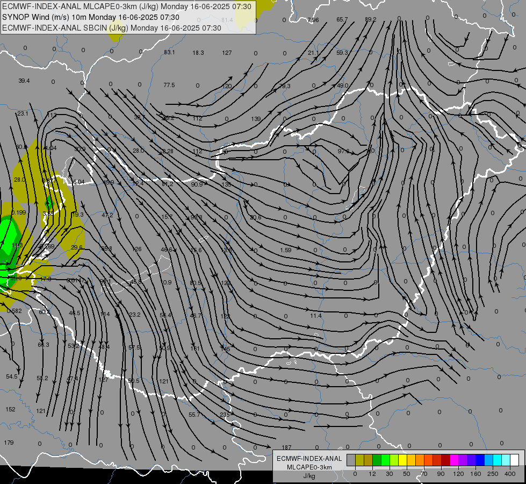Click the map value 77.5
Image resolution: width=526 pixels, height=484 pixels.
click(x=169, y=85)
